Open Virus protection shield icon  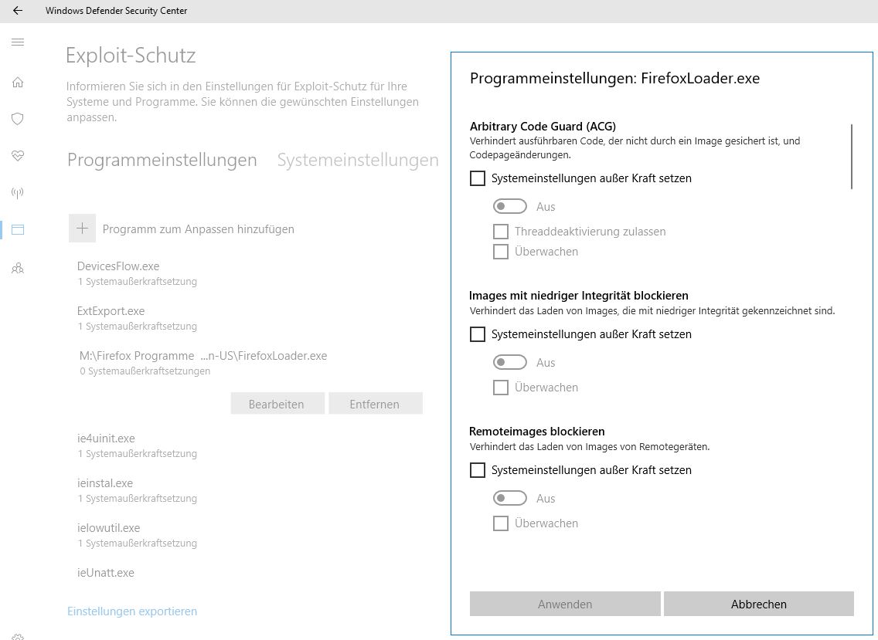click(18, 119)
